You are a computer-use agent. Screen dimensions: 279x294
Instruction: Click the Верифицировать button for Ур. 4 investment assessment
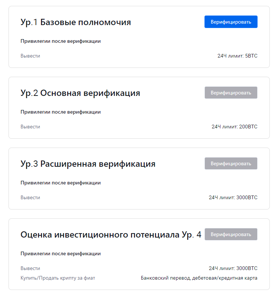(231, 234)
